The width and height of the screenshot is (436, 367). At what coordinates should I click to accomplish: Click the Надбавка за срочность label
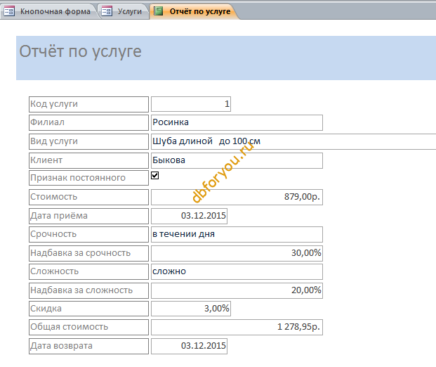88,253
